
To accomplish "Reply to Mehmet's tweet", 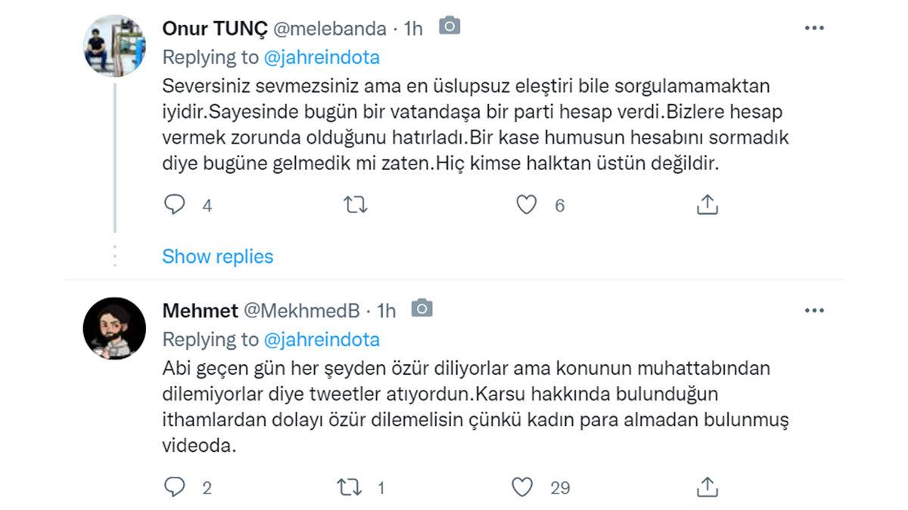I will (x=176, y=487).
